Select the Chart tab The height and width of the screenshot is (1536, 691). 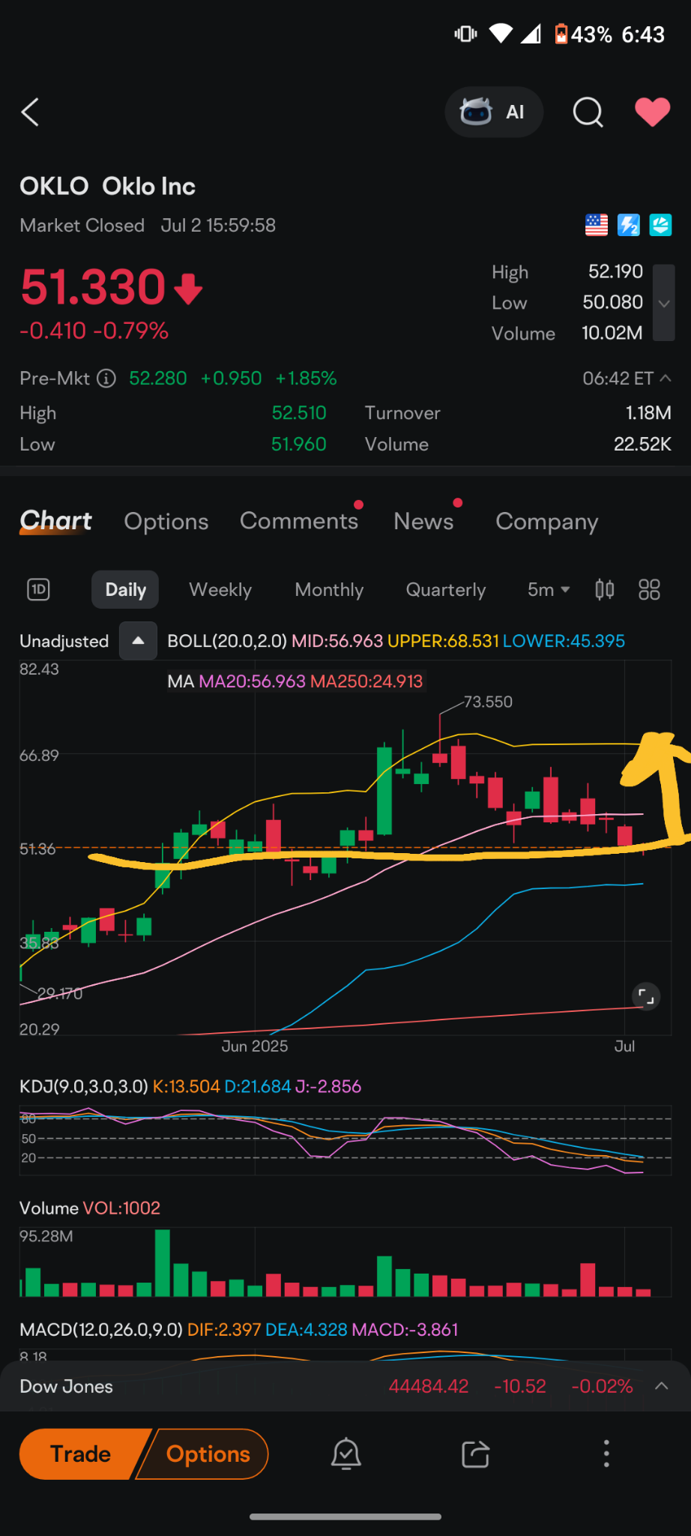[55, 521]
